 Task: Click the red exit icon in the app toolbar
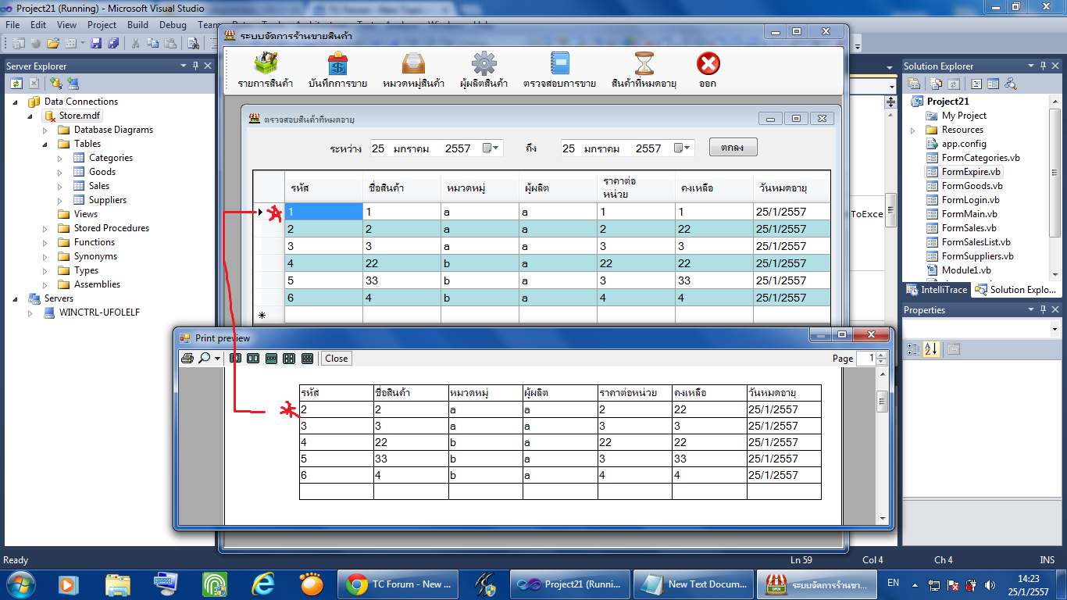pos(708,64)
